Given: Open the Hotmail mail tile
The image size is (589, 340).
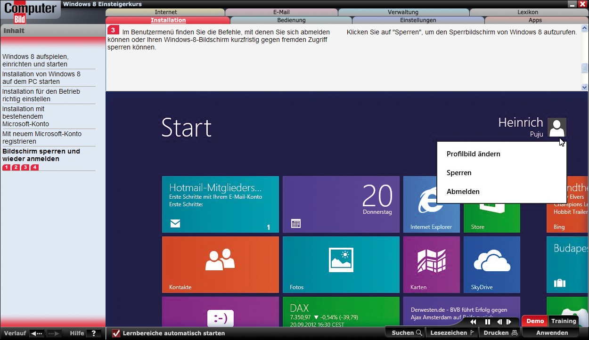Looking at the screenshot, I should coord(221,204).
